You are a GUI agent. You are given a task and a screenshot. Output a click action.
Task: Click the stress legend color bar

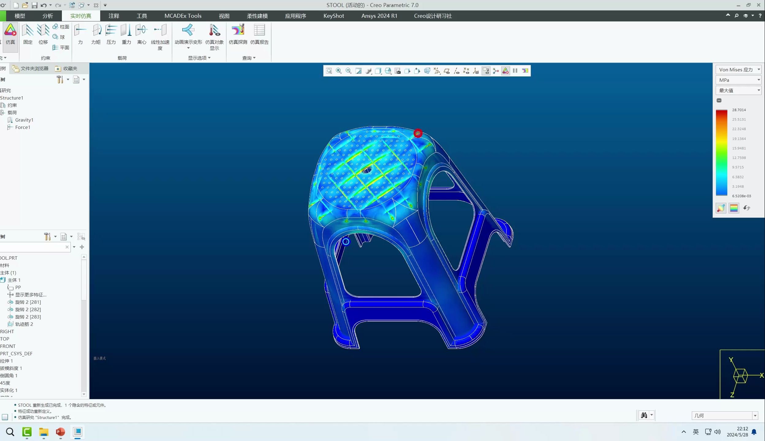(721, 153)
